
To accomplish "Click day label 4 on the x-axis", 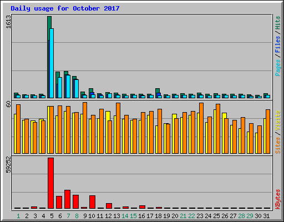I will tap(43, 216).
